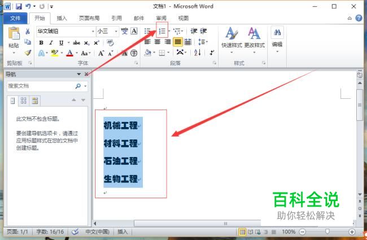Open the font name dropdown

coord(93,32)
